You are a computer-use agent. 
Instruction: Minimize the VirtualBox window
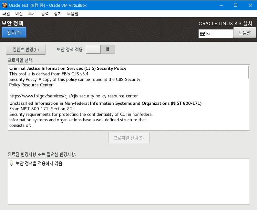click(221, 5)
